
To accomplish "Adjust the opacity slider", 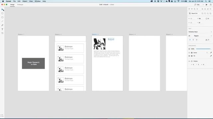I will click(203, 49).
